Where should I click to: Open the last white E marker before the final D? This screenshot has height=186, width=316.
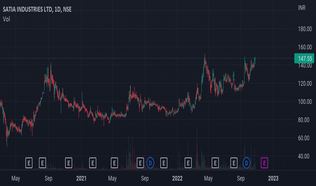click(x=234, y=163)
